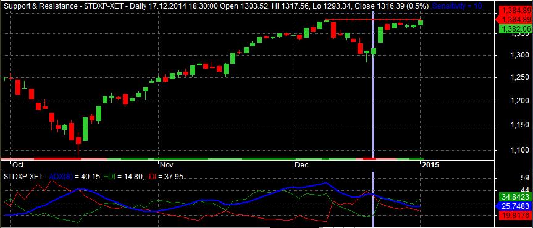
Task: Click the green +DI indicator label
Action: (111, 176)
